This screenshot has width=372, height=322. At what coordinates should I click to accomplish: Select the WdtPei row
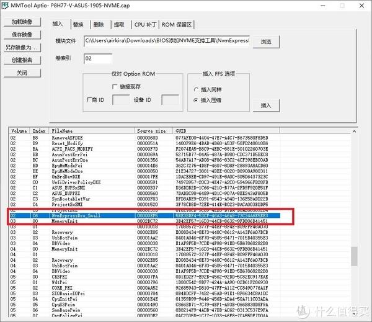(144, 282)
